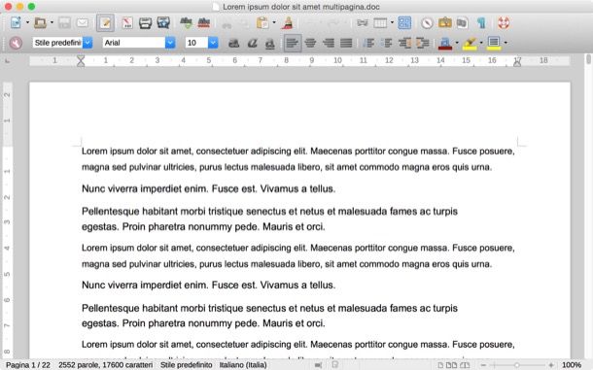The width and height of the screenshot is (593, 370).
Task: Apply the yellow Highlighting color
Action: click(470, 43)
